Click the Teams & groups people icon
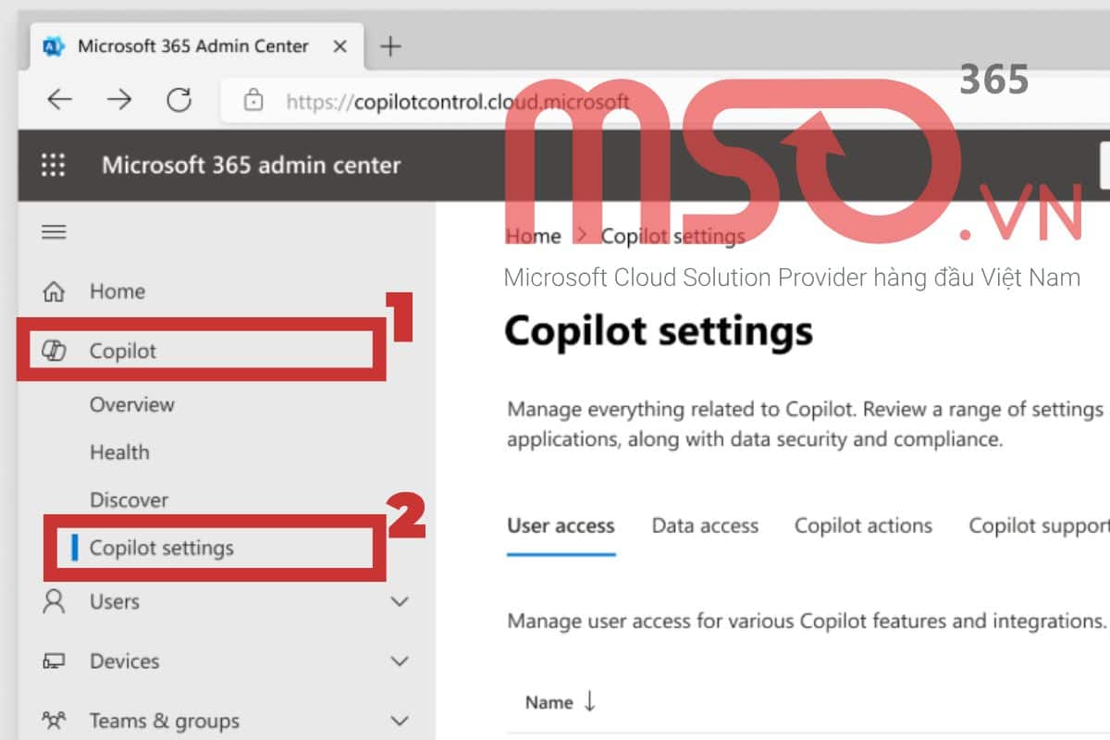Screen dimensions: 1110x740 55,721
